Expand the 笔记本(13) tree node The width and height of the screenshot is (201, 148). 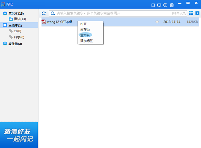pos(13,13)
